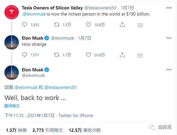This screenshot has height=135, width=177.
Task: Open more options for "How strange" tweet
Action: (169, 38)
